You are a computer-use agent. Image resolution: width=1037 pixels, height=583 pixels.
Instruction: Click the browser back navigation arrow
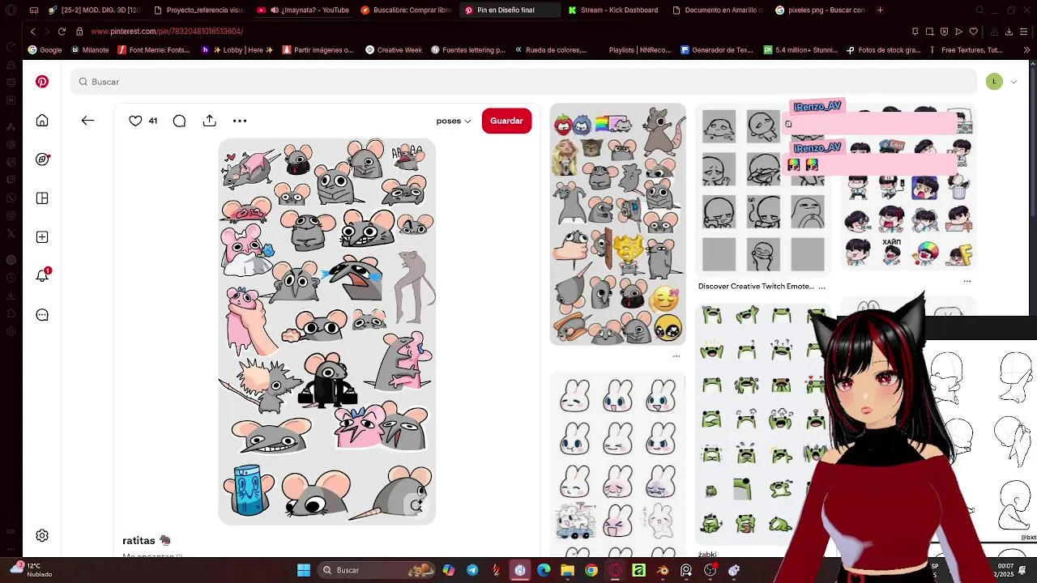click(x=32, y=32)
